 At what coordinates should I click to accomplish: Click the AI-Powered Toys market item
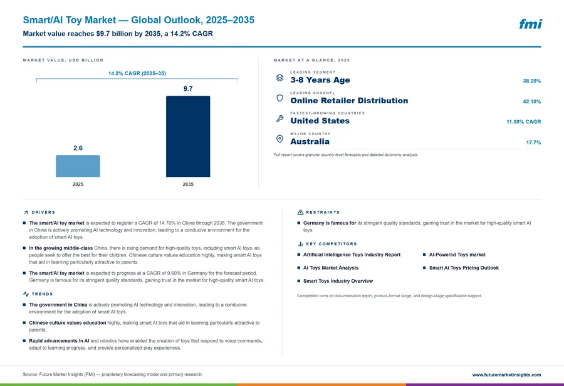tap(457, 255)
